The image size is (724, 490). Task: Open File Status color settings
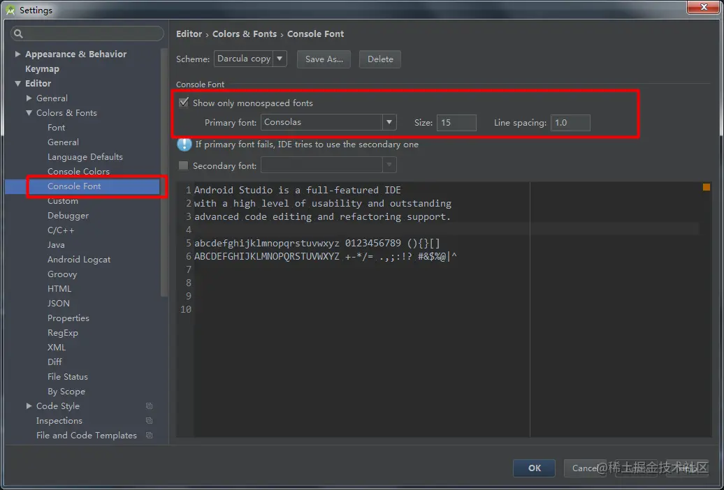pos(67,377)
